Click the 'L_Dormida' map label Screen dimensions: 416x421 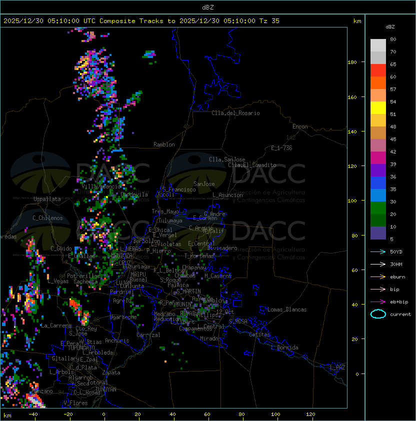click(284, 347)
